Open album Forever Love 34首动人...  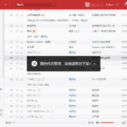tap(104, 47)
